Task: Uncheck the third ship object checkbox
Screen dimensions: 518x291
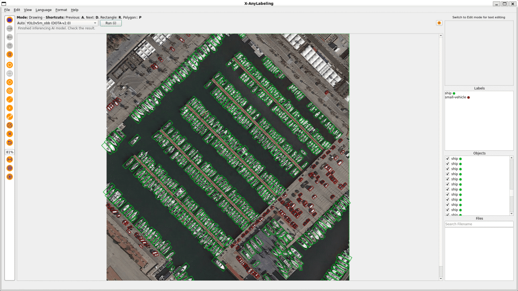Action: [447, 169]
